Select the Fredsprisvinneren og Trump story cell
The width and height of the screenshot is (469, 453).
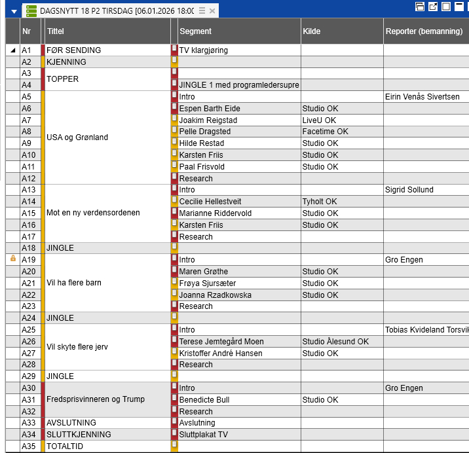(x=105, y=399)
